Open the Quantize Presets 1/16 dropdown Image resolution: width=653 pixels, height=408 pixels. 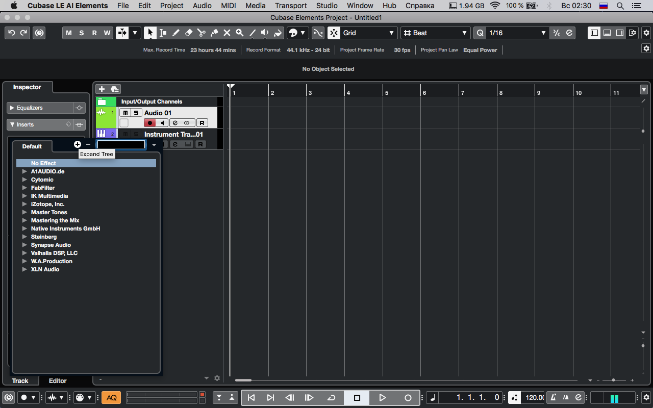tap(518, 33)
